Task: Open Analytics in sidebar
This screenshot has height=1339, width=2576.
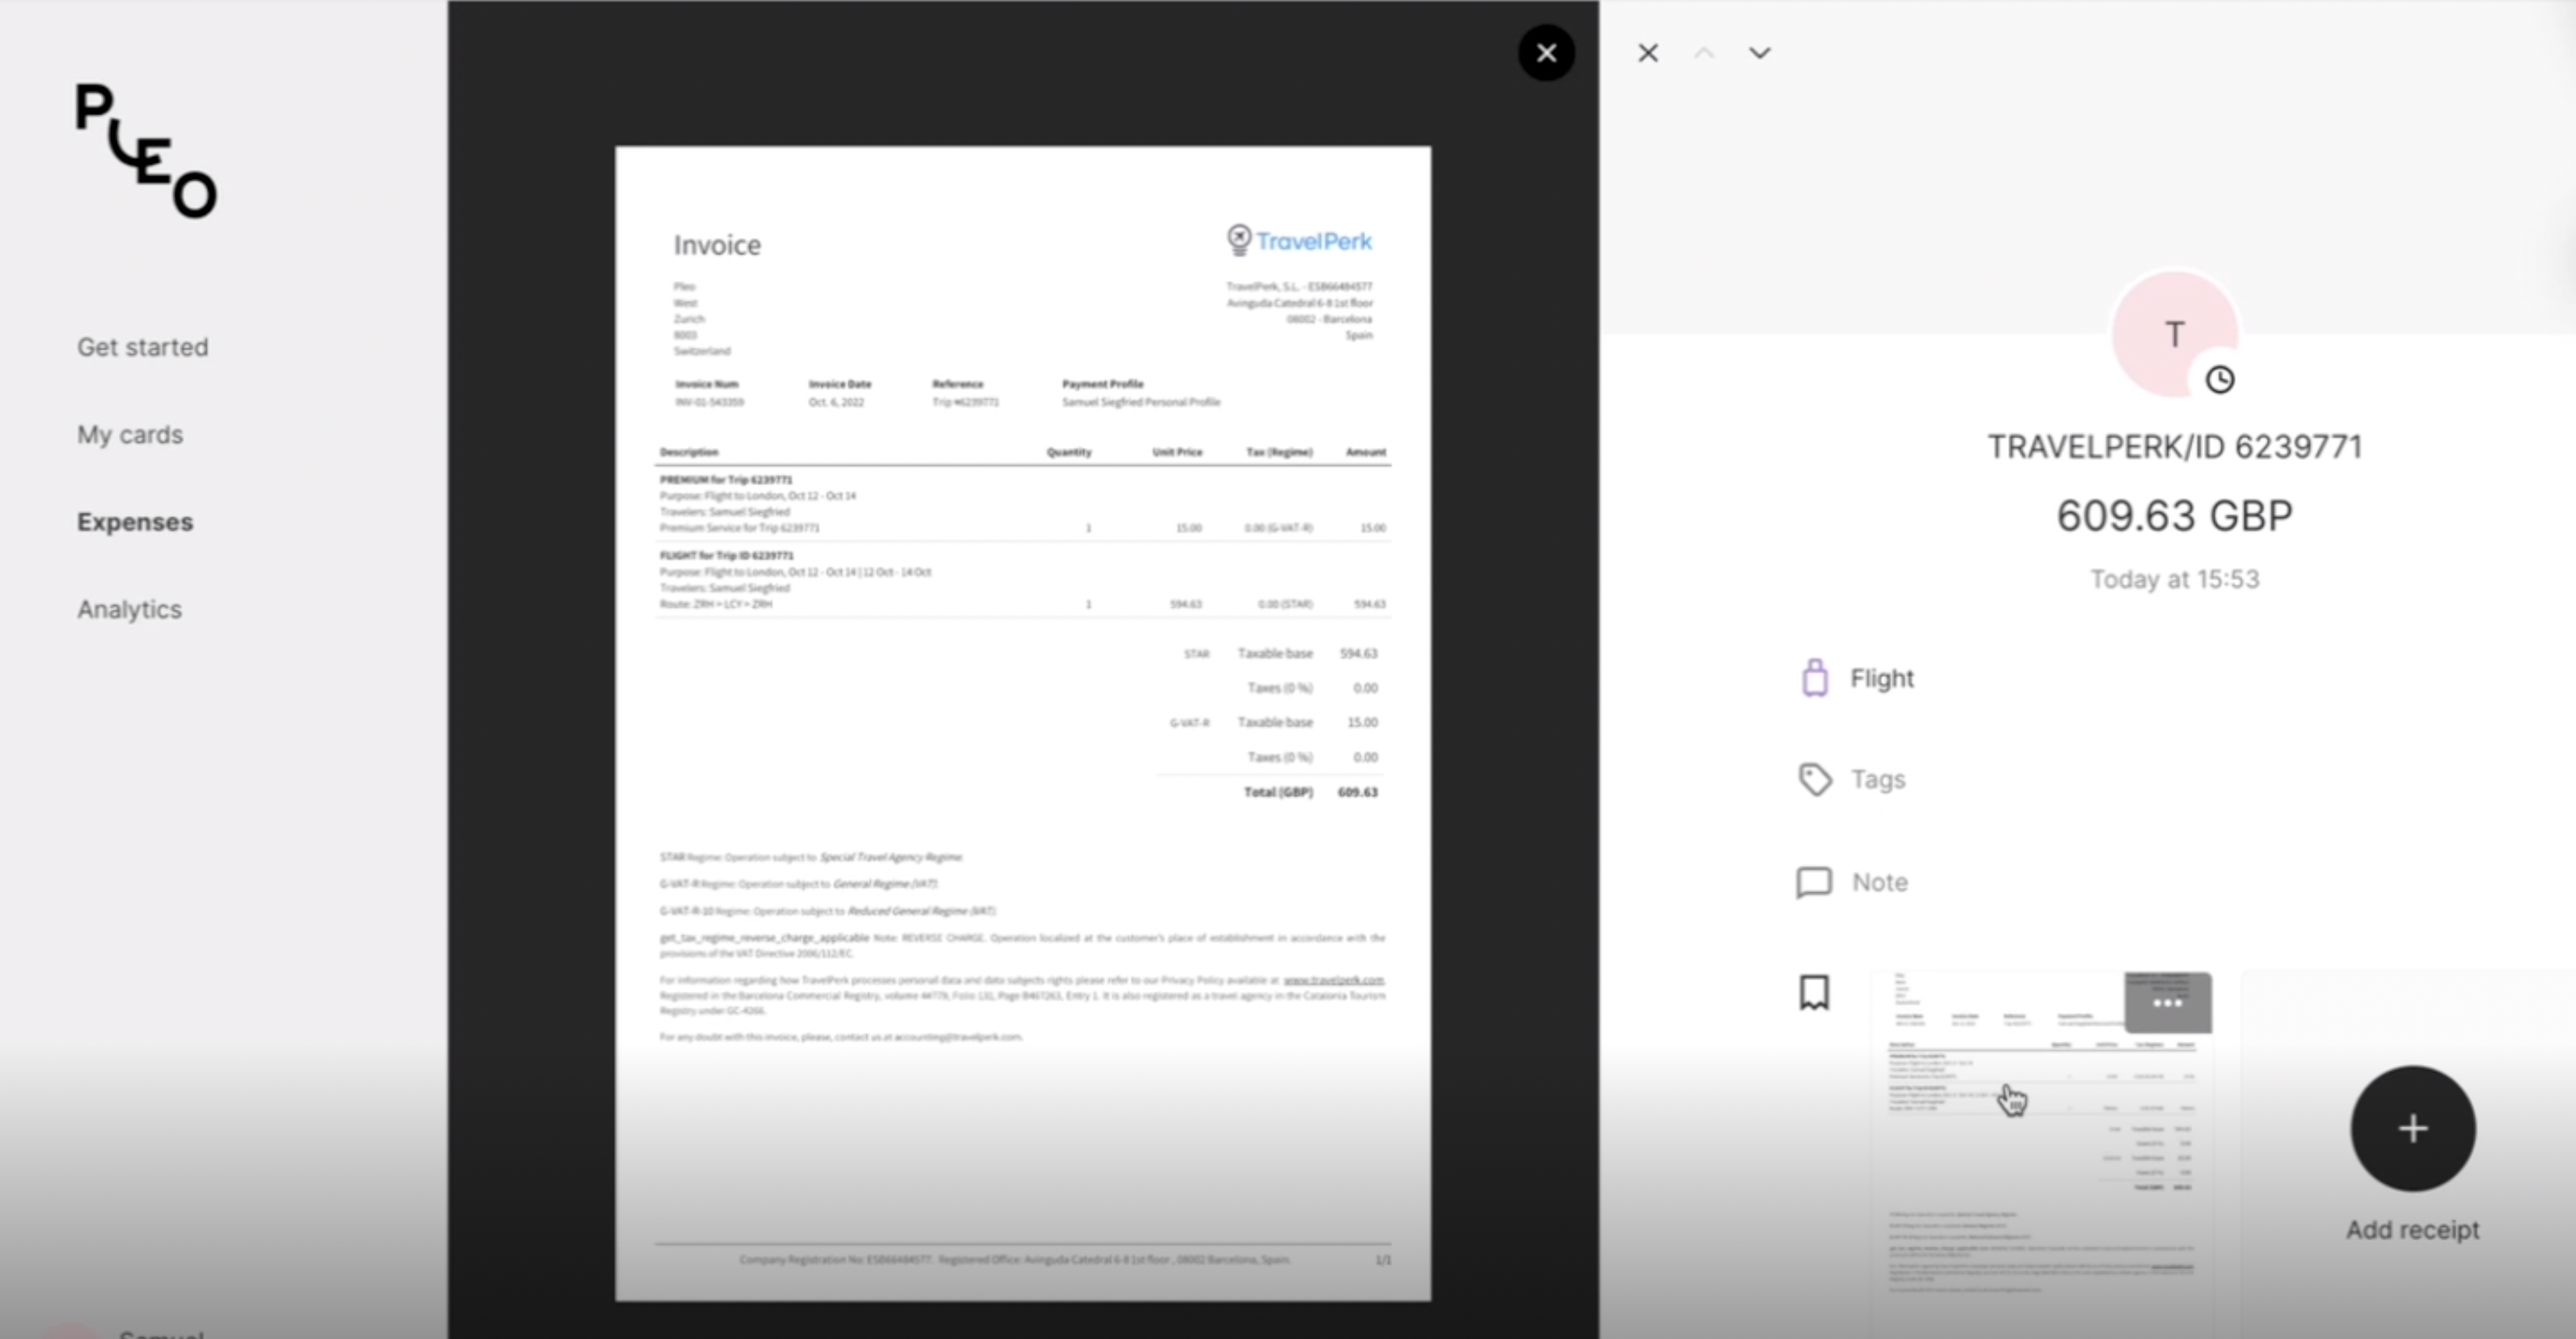Action: [x=130, y=609]
